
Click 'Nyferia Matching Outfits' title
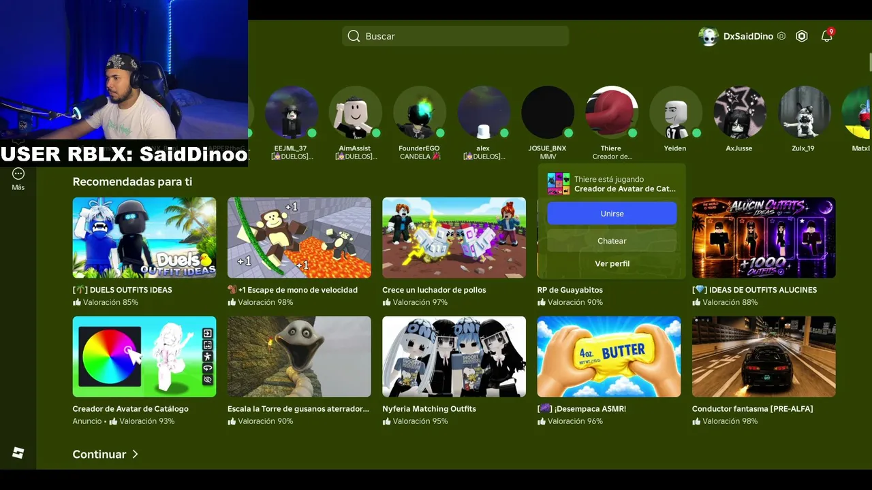coord(429,409)
